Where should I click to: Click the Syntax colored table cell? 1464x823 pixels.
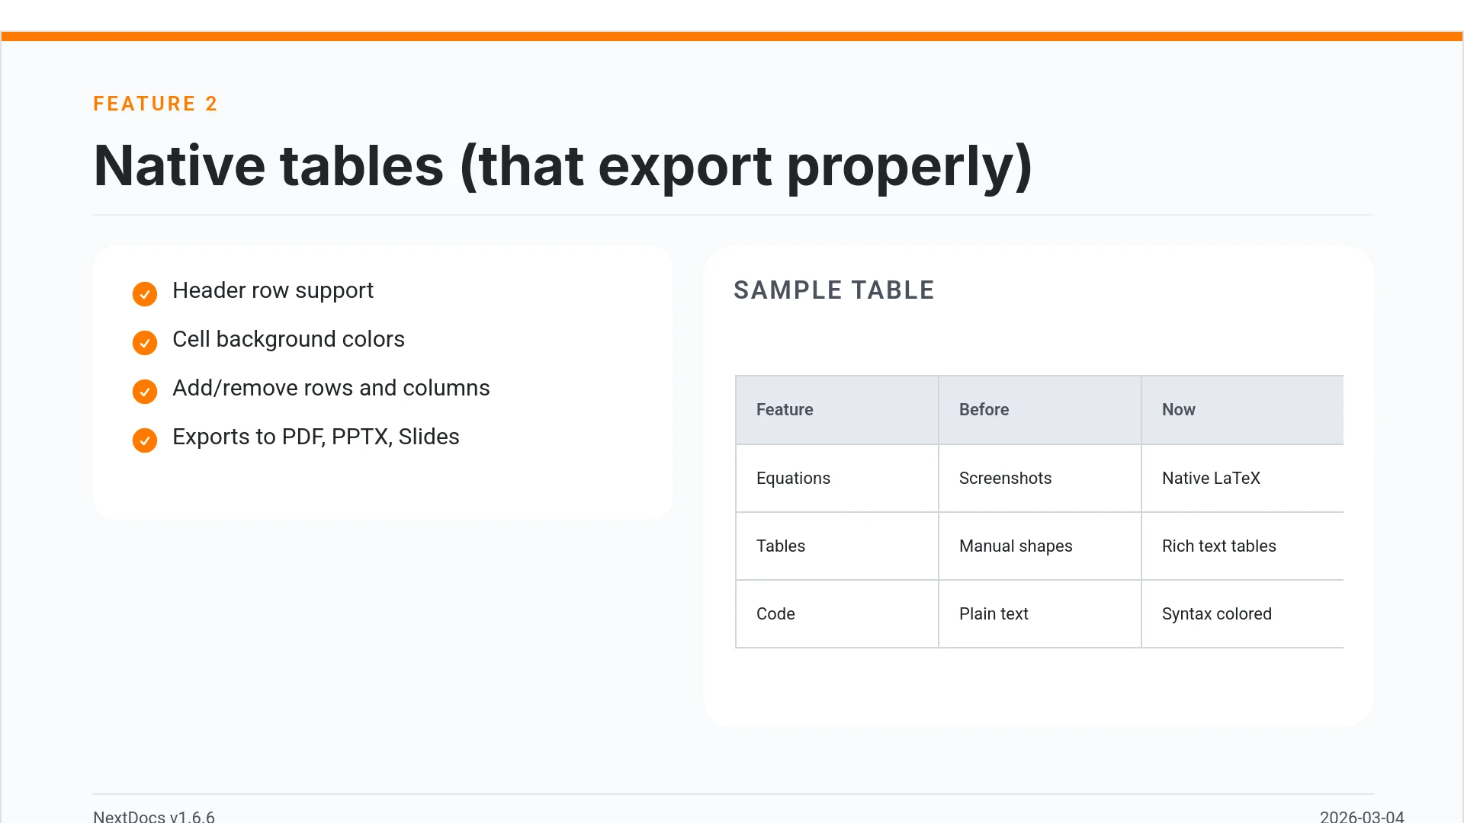tap(1242, 614)
